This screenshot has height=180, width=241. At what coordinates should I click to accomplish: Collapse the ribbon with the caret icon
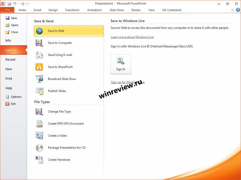click(232, 10)
